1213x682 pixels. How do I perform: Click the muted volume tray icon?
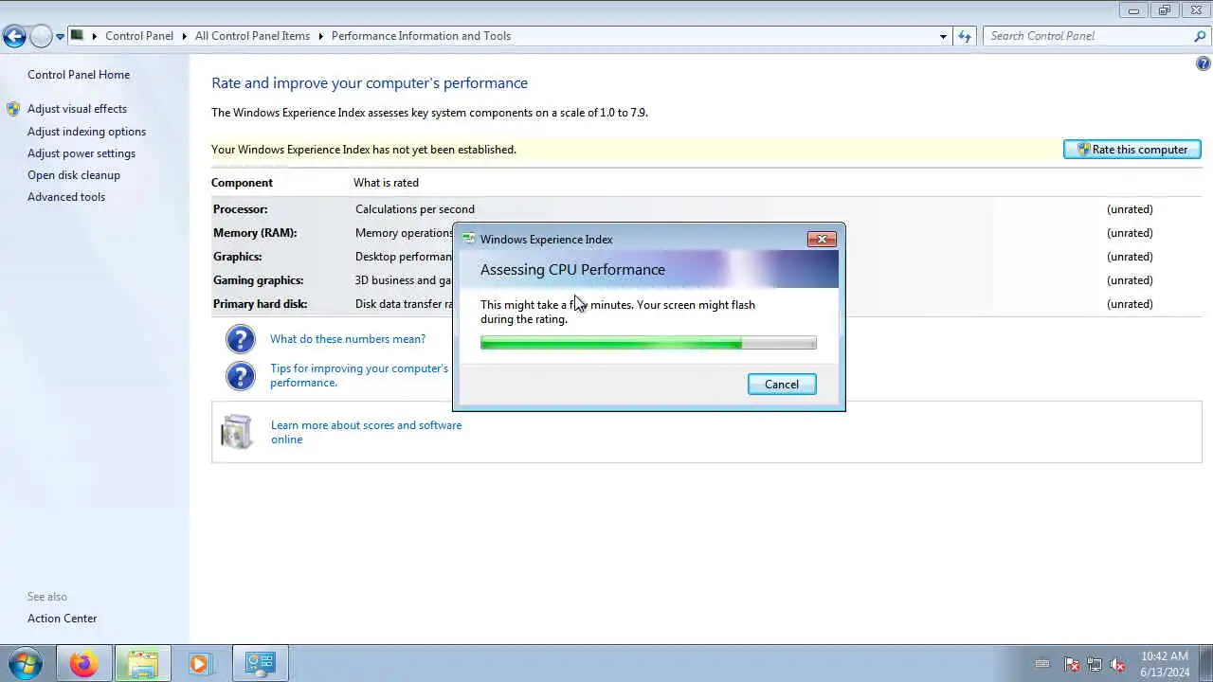pos(1117,664)
